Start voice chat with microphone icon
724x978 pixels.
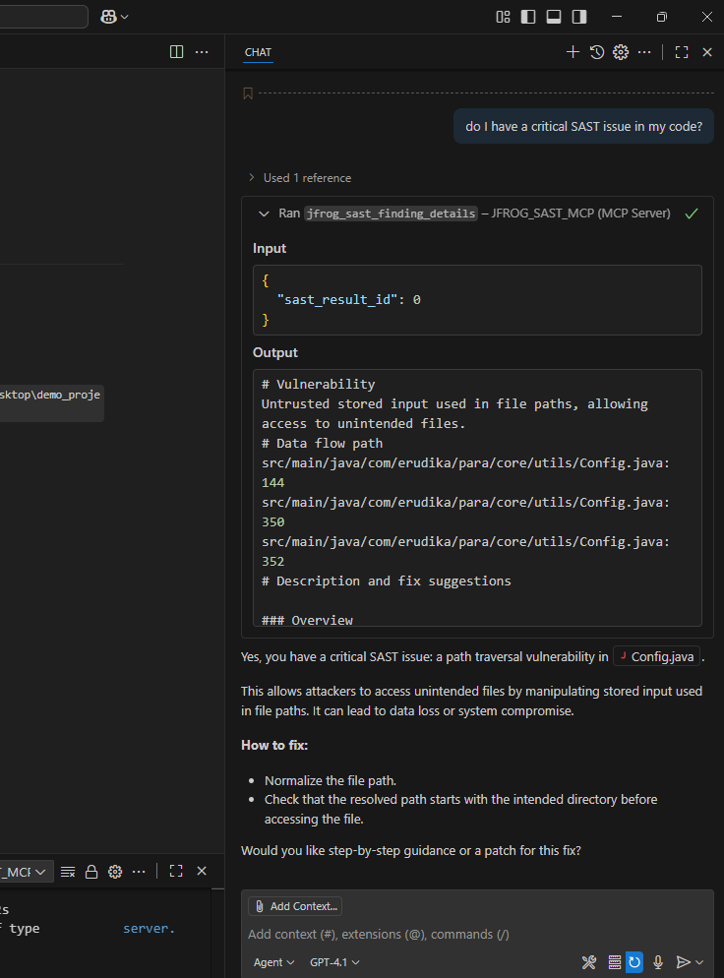point(658,962)
